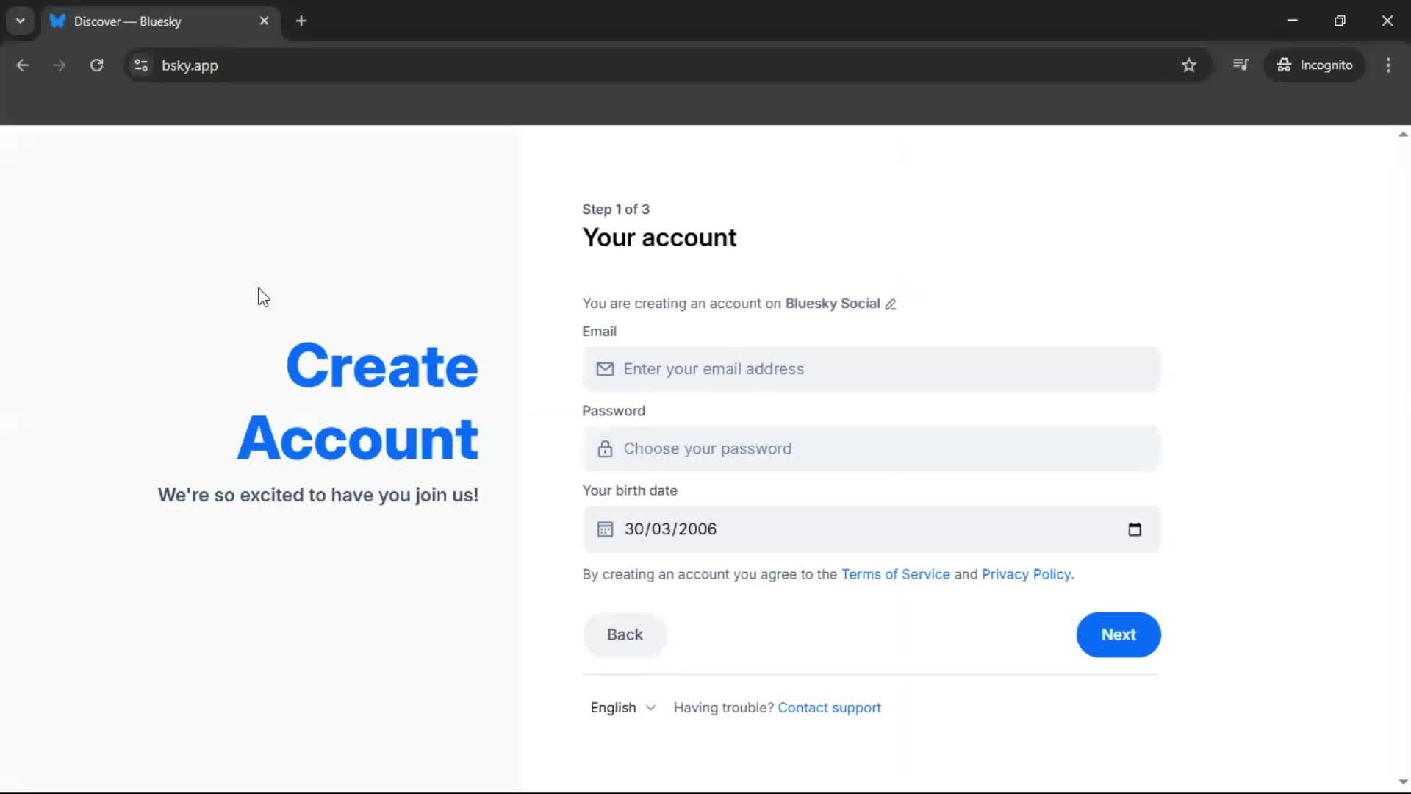
Task: Open Chrome's three-dot menu
Action: [x=1388, y=65]
